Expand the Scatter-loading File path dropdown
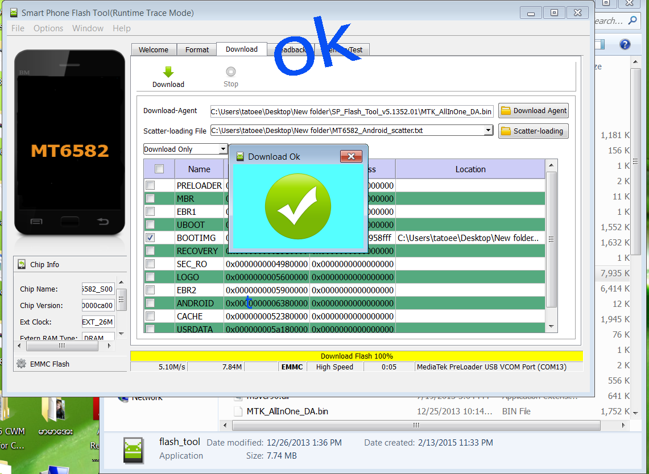The height and width of the screenshot is (474, 649). tap(489, 130)
